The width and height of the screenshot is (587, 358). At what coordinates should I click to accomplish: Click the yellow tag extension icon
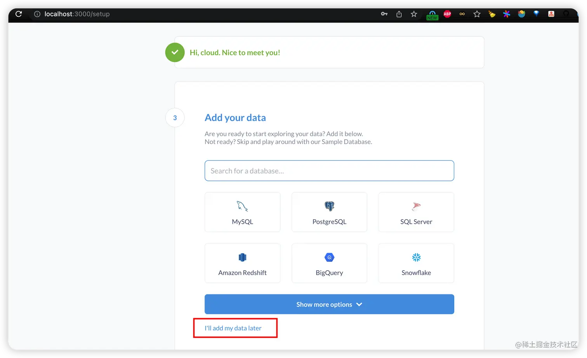pyautogui.click(x=492, y=14)
